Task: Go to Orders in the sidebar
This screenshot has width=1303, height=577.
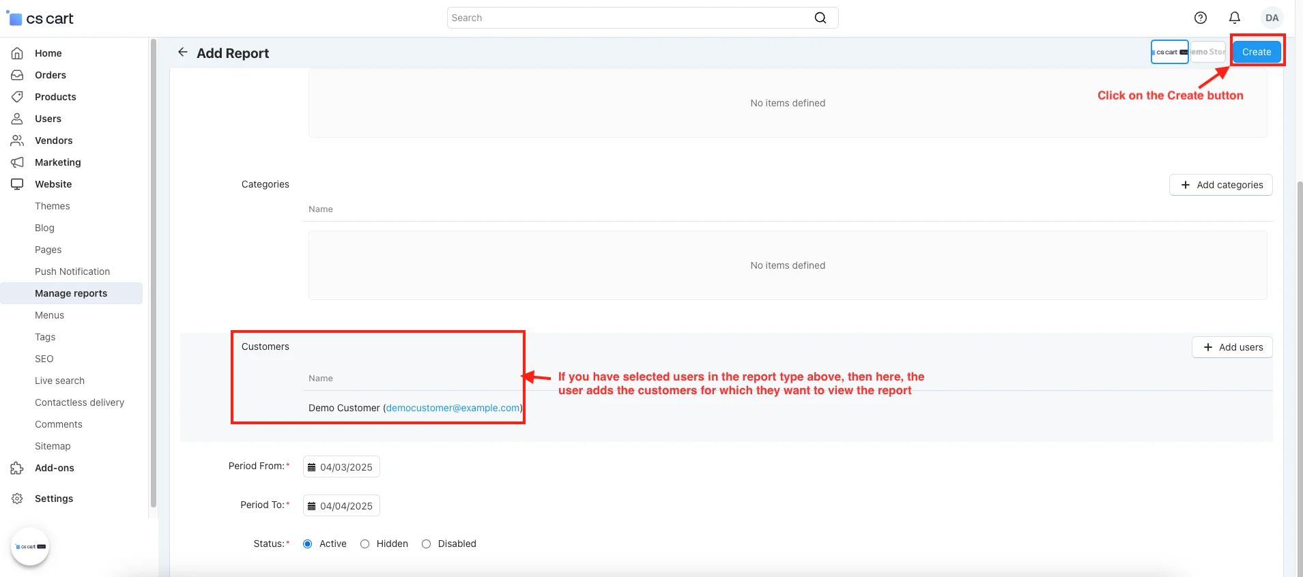Action: point(51,75)
